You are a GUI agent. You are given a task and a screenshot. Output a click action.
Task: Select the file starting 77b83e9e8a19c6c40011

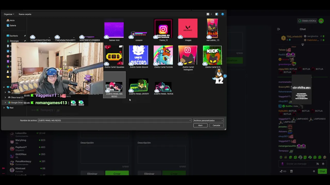coord(65,39)
